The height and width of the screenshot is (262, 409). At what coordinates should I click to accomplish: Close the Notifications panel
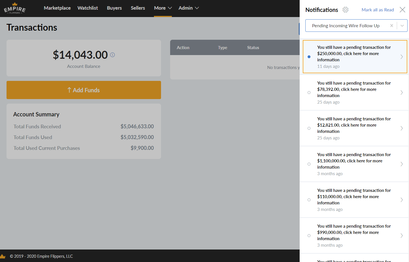402,10
